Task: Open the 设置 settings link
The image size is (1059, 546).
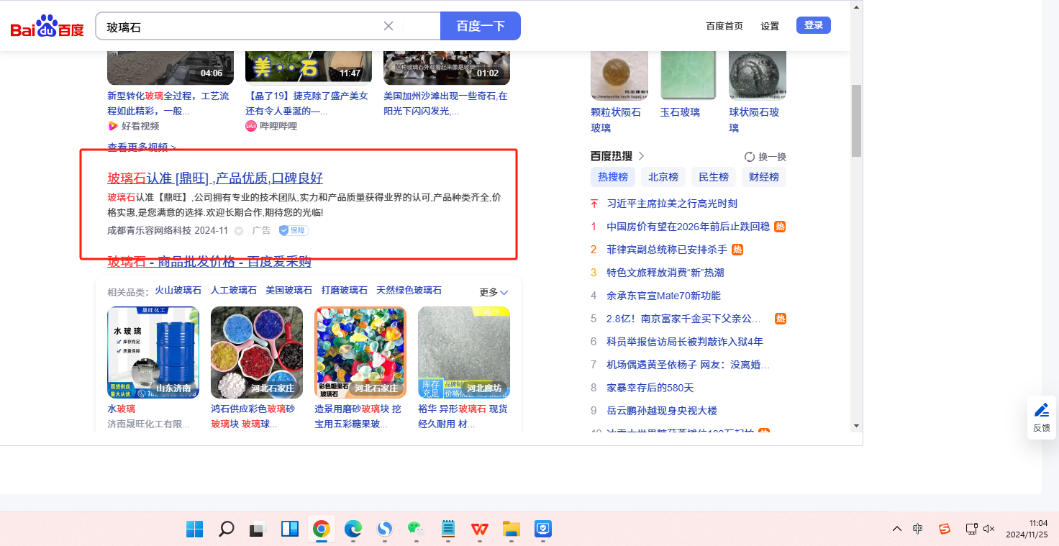Action: [x=770, y=26]
